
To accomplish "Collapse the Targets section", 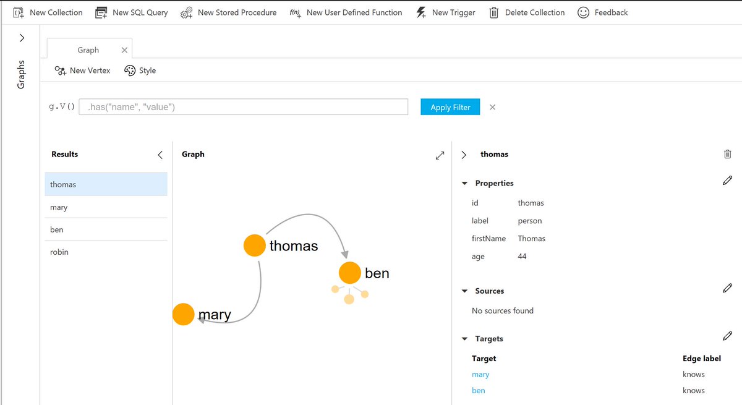I will [x=465, y=339].
